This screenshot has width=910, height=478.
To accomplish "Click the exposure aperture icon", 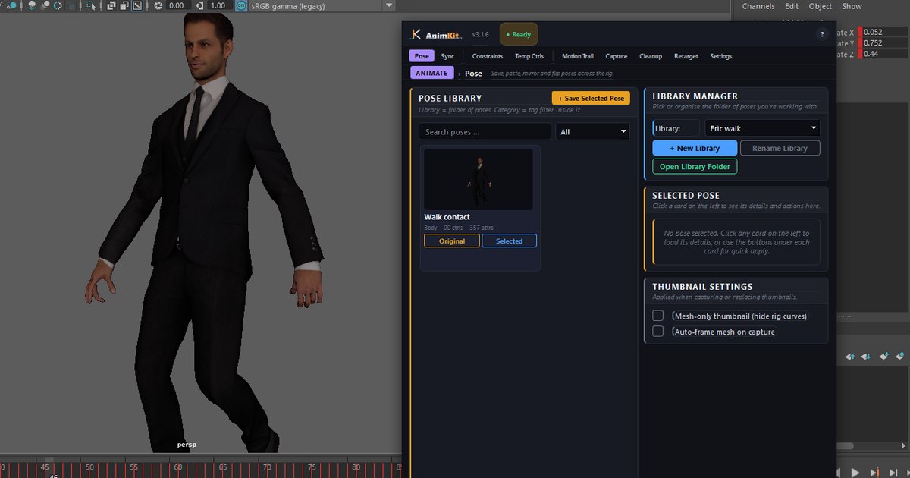I will click(x=158, y=5).
